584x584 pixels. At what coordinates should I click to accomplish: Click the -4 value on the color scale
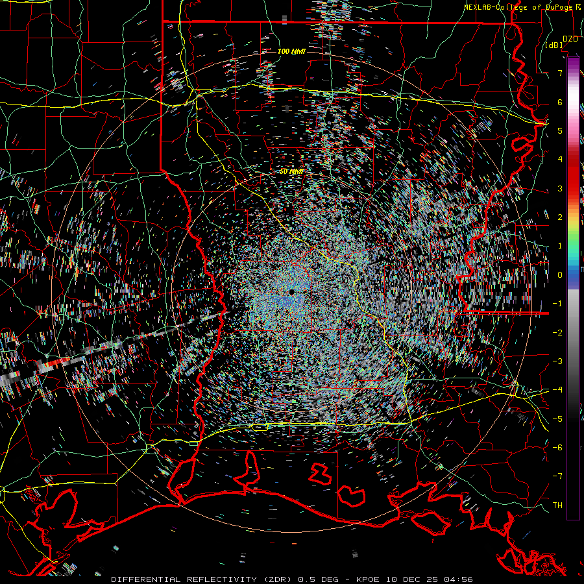(x=557, y=390)
